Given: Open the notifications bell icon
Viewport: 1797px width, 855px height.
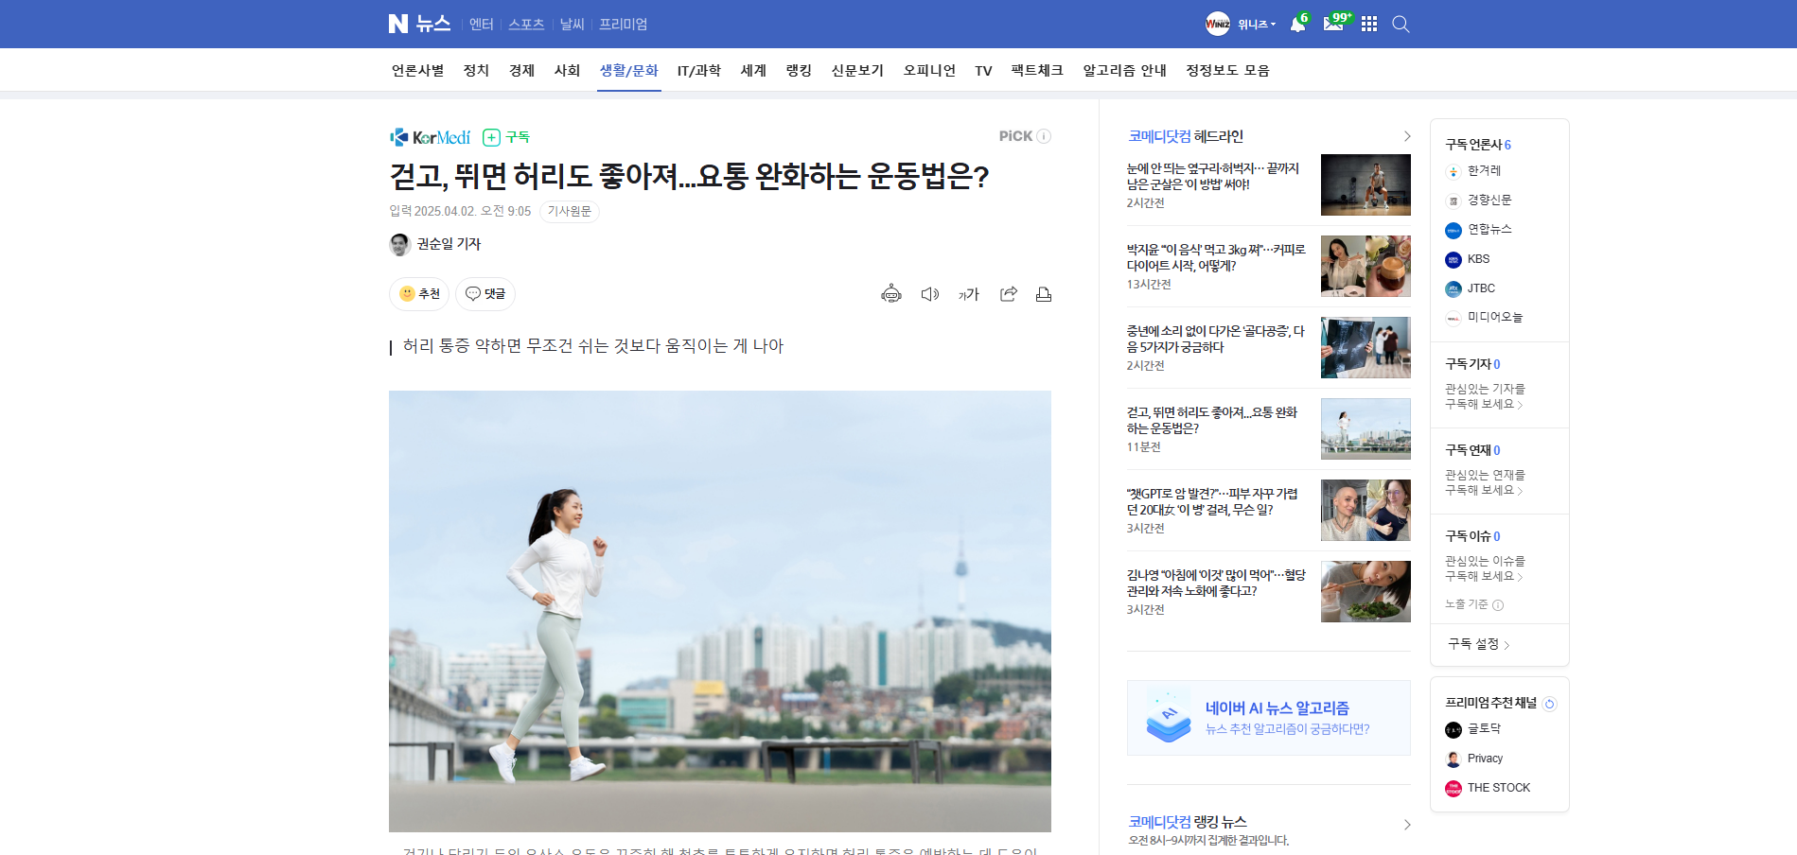Looking at the screenshot, I should [x=1297, y=25].
